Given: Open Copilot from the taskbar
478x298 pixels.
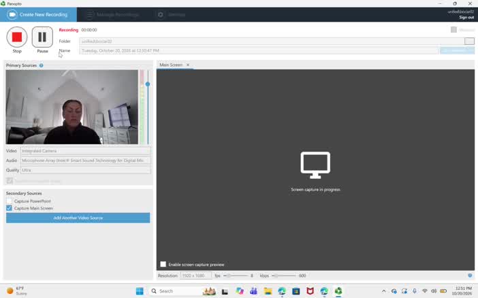Looking at the screenshot, I should 239,291.
